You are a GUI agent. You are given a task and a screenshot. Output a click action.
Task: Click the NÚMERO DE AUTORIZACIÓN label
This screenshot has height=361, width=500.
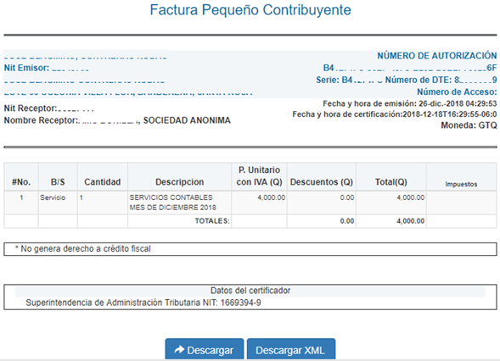point(437,56)
